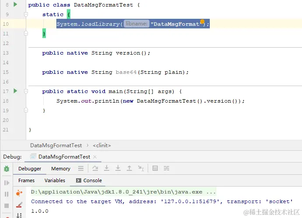Screen dimensions: 302x218
Task: Click Trace Current Stream Chain icon
Action: [167, 169]
